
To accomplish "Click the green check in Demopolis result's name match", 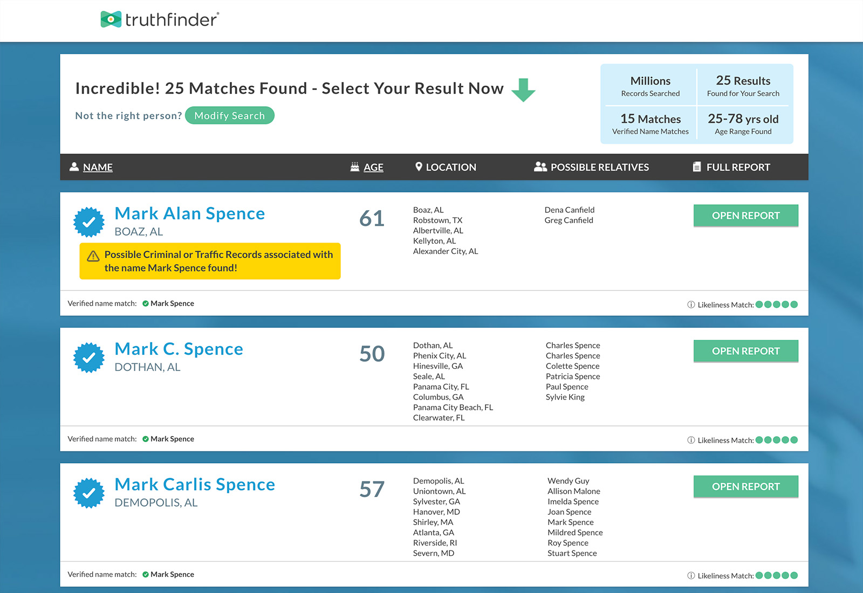I will click(146, 574).
